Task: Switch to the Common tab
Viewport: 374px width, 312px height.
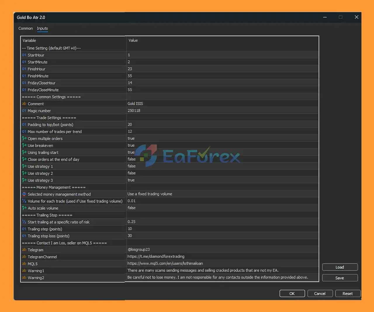Action: 25,29
